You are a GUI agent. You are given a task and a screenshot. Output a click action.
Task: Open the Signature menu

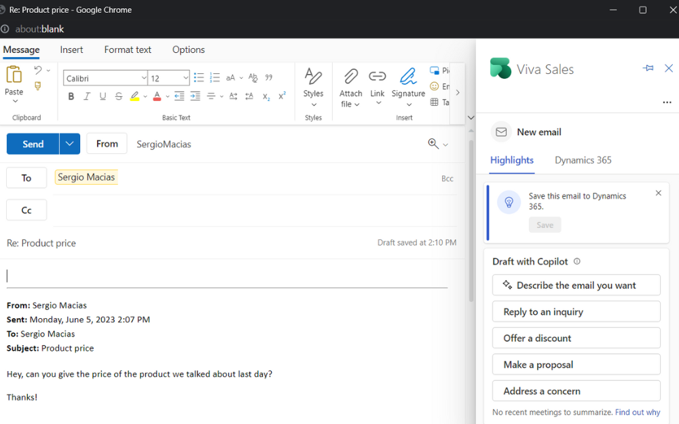pyautogui.click(x=408, y=87)
